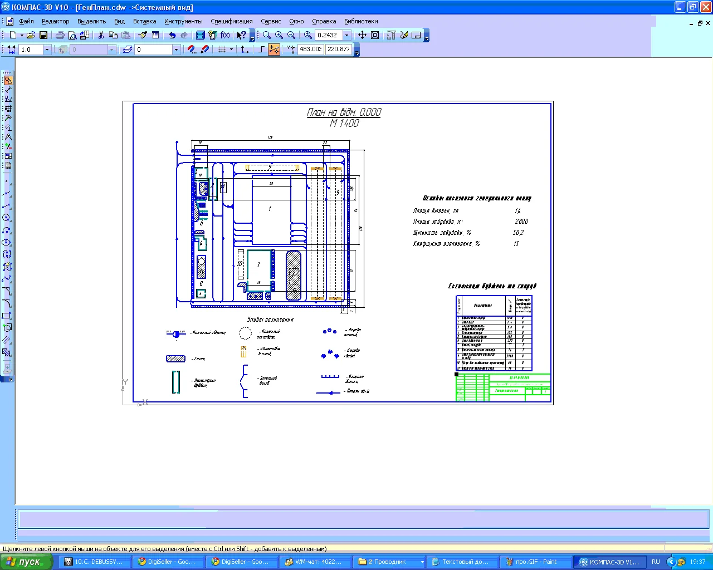The image size is (713, 570).
Task: Open the Спецификация menu
Action: point(231,21)
